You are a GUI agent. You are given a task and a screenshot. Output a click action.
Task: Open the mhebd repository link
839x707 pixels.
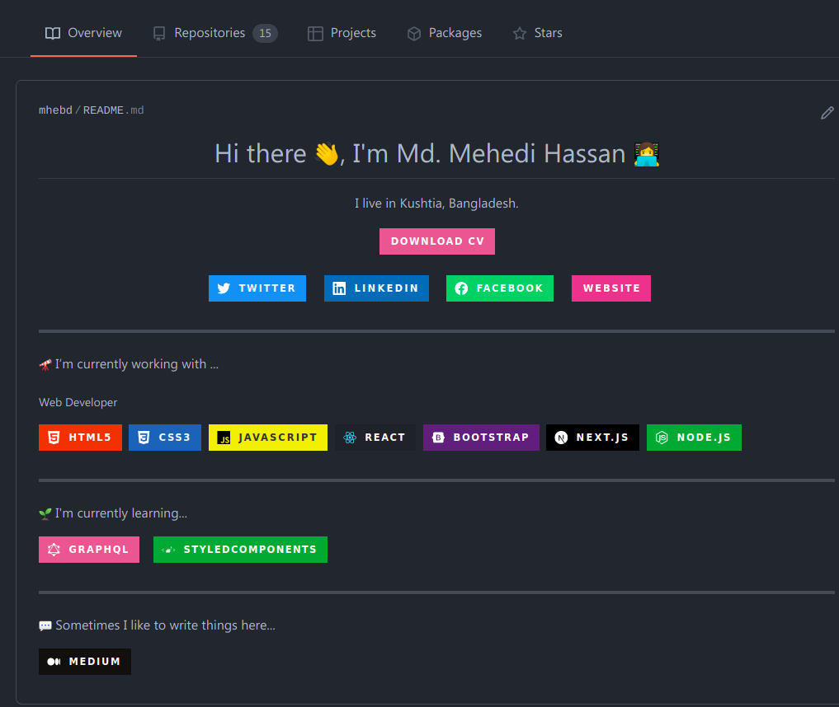55,110
